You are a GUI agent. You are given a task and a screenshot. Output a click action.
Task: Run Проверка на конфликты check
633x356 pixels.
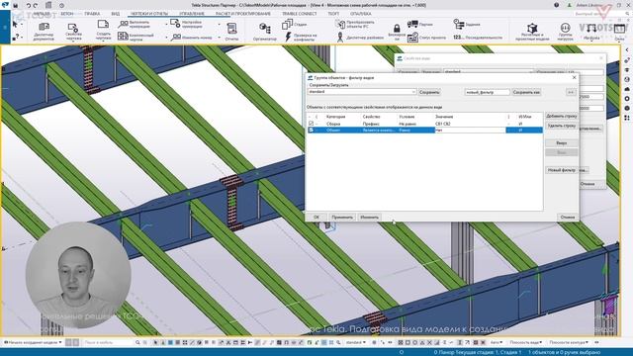point(301,38)
